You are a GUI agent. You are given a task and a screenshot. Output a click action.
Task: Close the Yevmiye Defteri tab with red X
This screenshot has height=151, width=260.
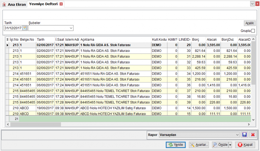point(61,4)
